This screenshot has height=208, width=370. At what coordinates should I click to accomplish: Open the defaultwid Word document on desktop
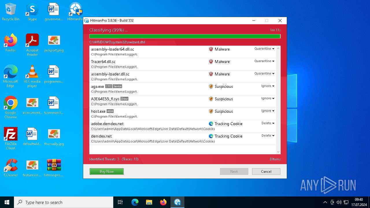click(32, 137)
